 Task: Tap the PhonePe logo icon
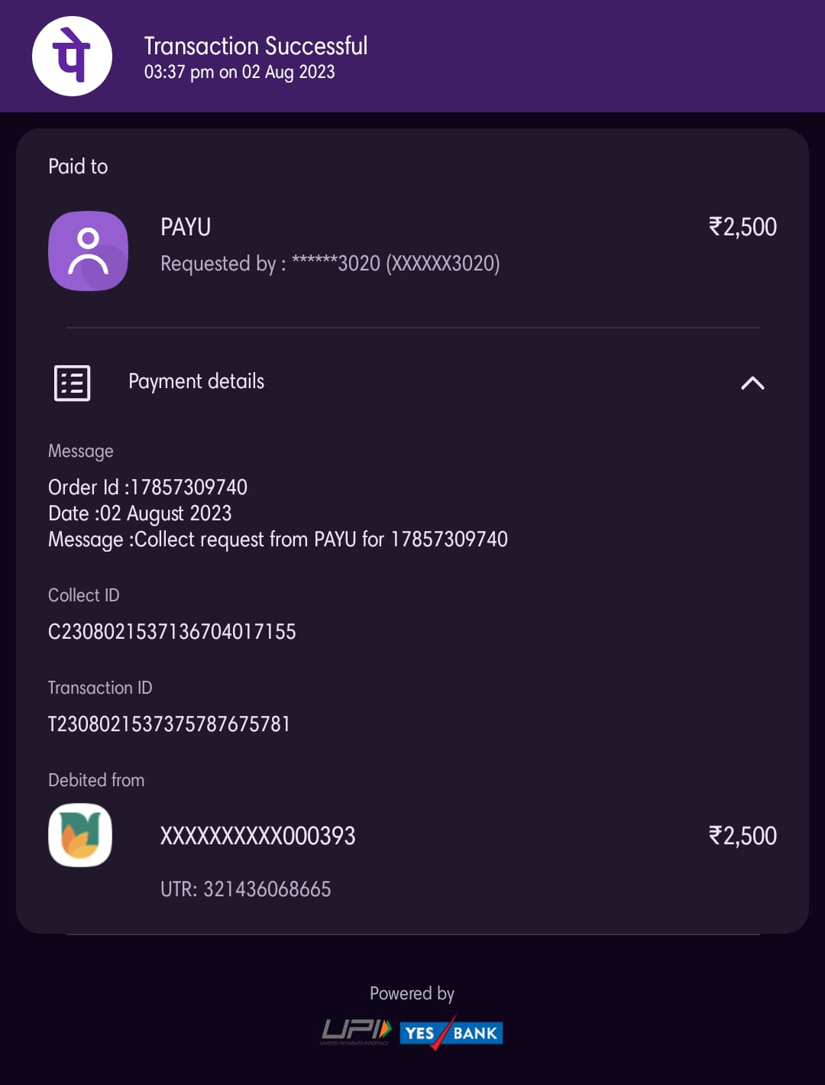(x=72, y=57)
